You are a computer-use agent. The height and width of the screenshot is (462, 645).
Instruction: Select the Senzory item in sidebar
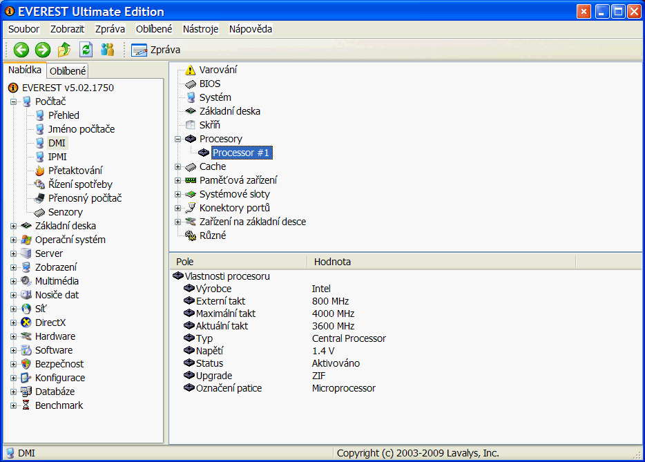(x=65, y=212)
